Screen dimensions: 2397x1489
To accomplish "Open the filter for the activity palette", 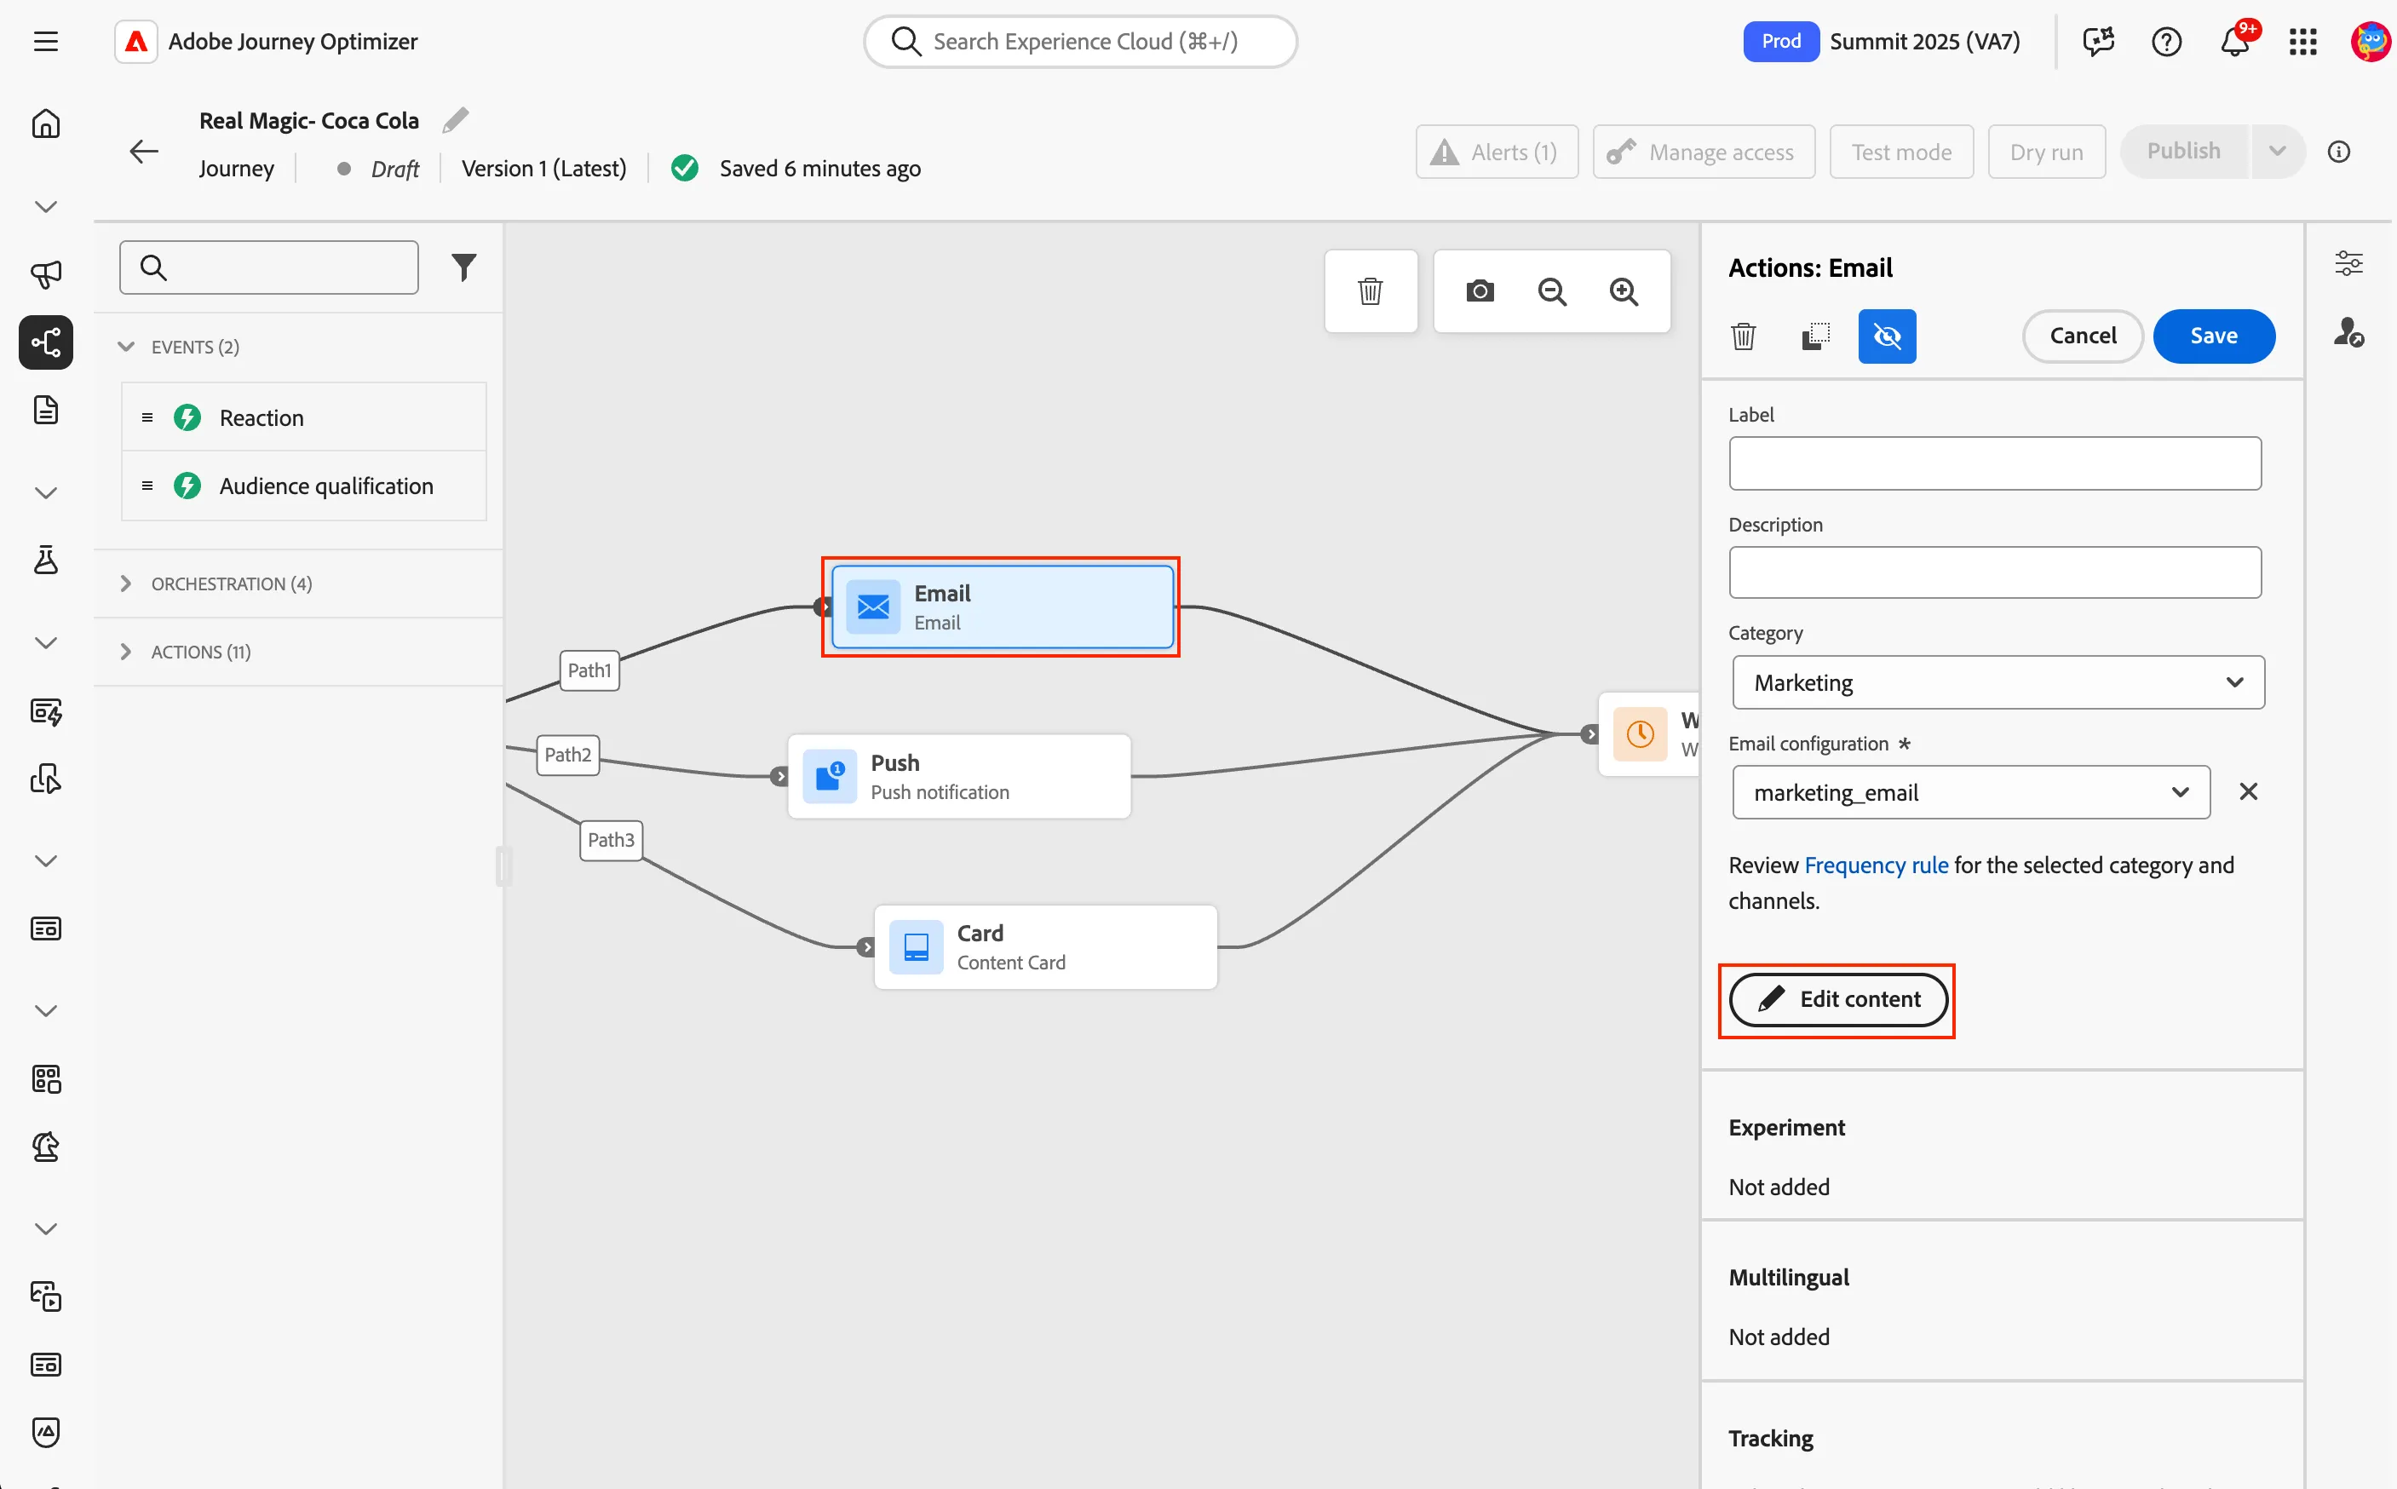I will [464, 267].
